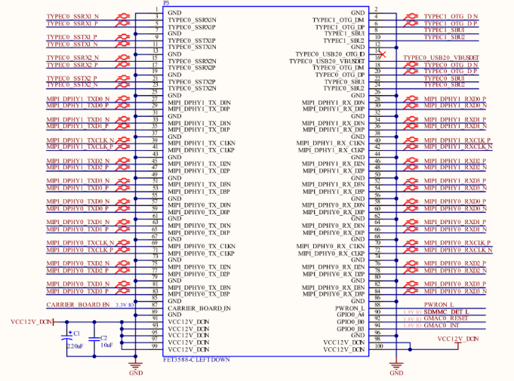Click pin number 99
The height and width of the screenshot is (381, 514).
coord(155,346)
